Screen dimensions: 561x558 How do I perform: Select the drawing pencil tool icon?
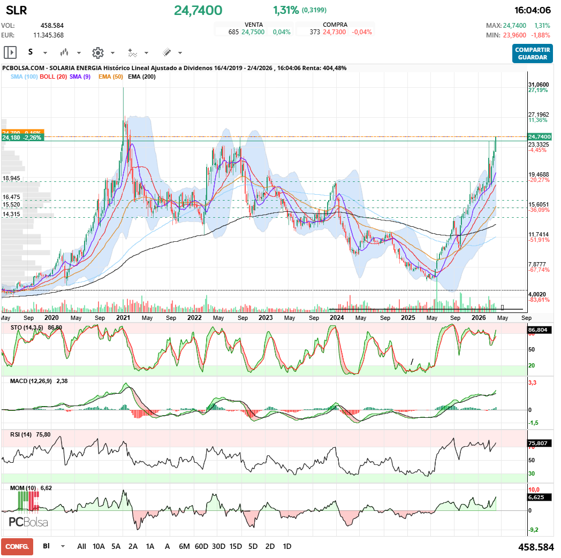[166, 52]
